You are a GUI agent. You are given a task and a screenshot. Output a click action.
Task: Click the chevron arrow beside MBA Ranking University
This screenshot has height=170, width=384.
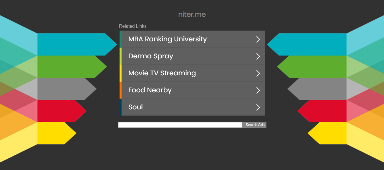point(258,39)
